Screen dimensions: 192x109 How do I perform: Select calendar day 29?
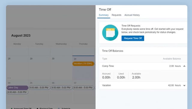tap(31, 59)
